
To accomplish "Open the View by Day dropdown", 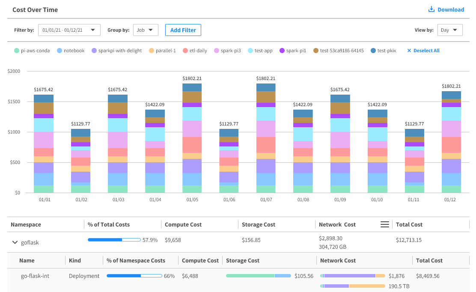I will [x=449, y=30].
